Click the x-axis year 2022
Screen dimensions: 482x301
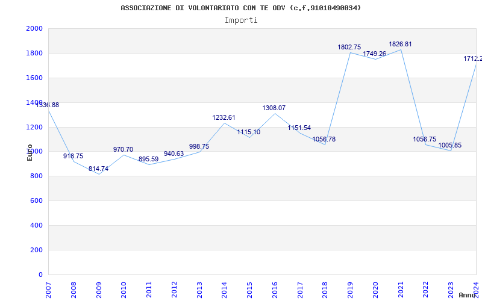coord(426,290)
